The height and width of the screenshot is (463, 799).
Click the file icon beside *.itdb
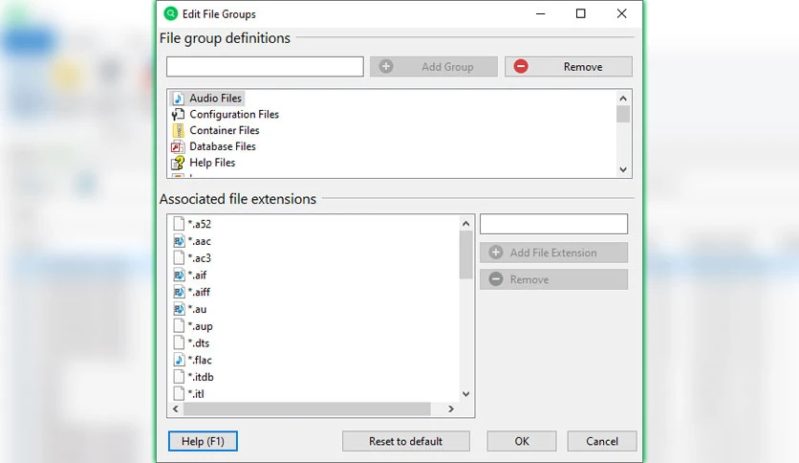(x=179, y=377)
